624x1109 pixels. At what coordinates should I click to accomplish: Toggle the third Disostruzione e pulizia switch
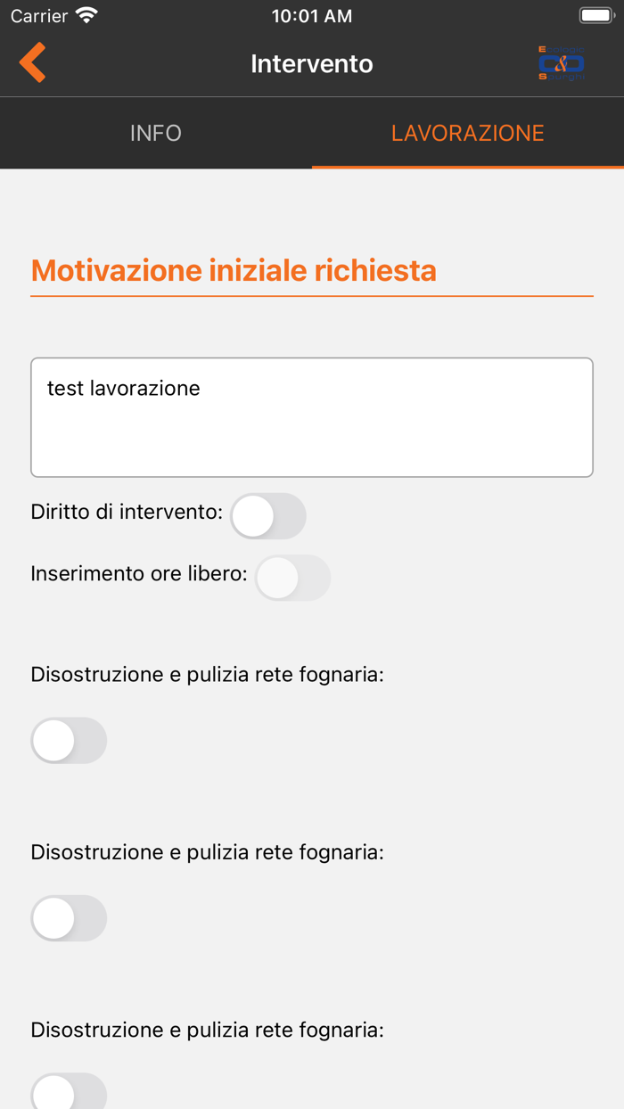(x=69, y=1092)
